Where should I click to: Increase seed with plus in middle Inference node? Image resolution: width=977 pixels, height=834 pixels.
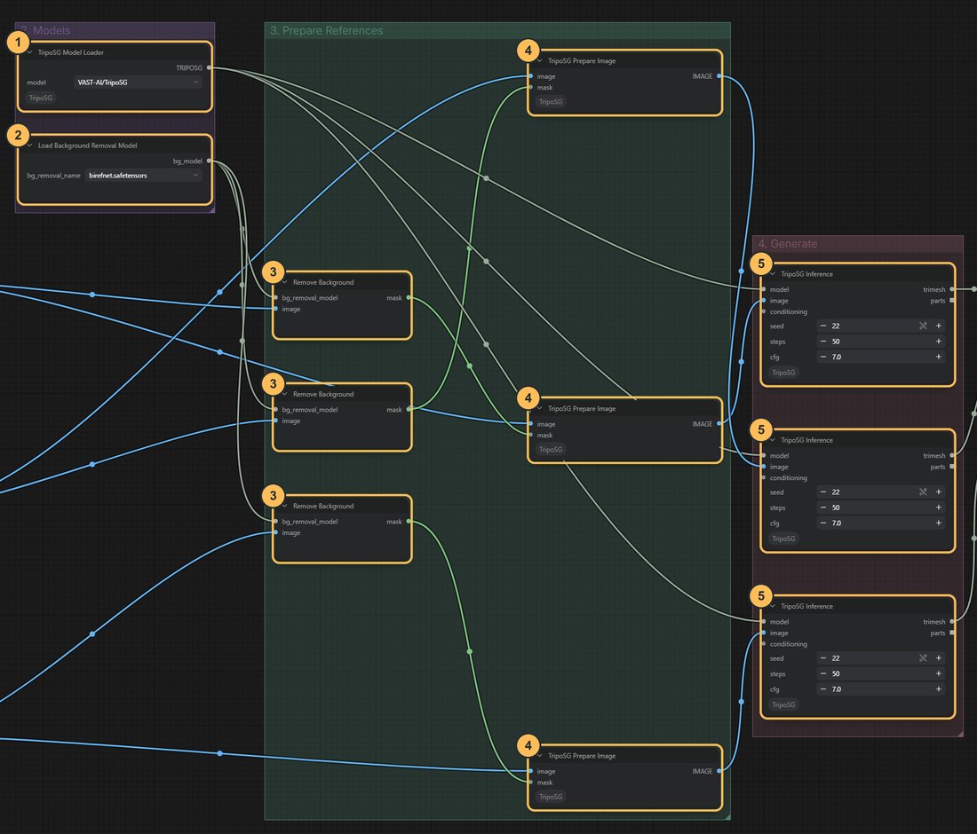[x=939, y=492]
